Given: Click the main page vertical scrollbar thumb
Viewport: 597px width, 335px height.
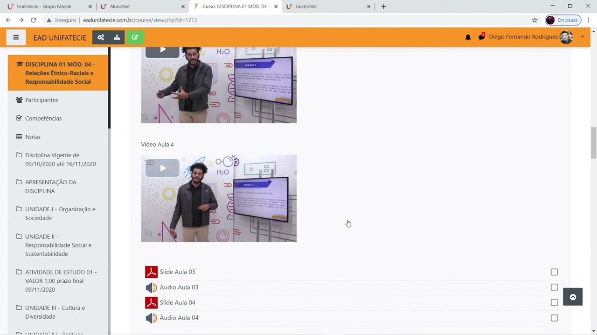Looking at the screenshot, I should 594,142.
